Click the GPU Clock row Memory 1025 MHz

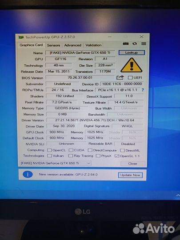(x=95, y=132)
